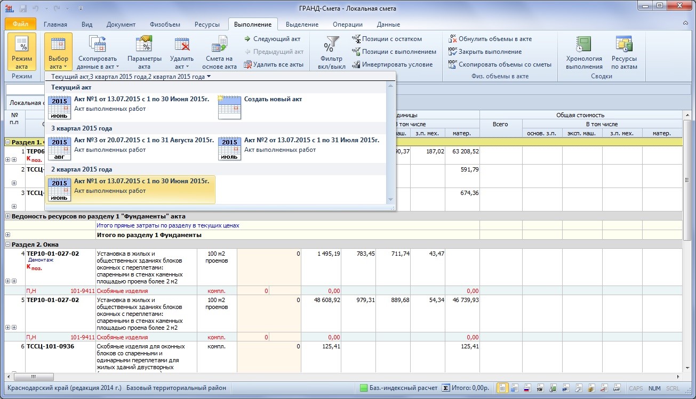Click Обнулить объемы в акте

[490, 39]
